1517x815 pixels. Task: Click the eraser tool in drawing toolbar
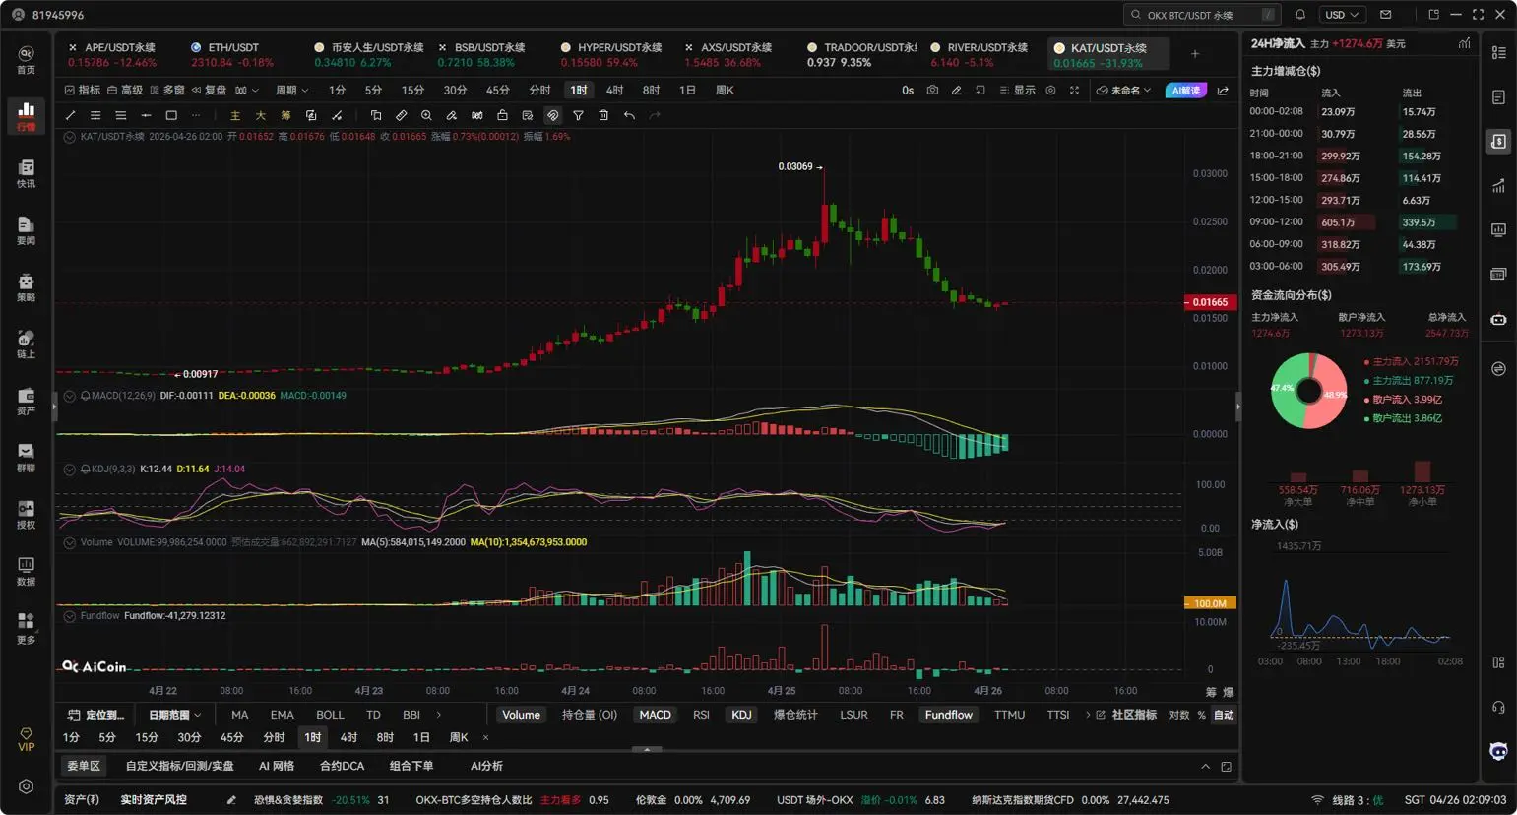click(x=452, y=115)
